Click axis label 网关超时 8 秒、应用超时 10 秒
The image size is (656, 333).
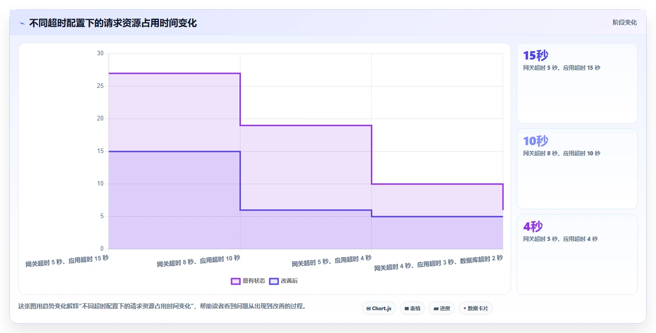[x=198, y=261]
